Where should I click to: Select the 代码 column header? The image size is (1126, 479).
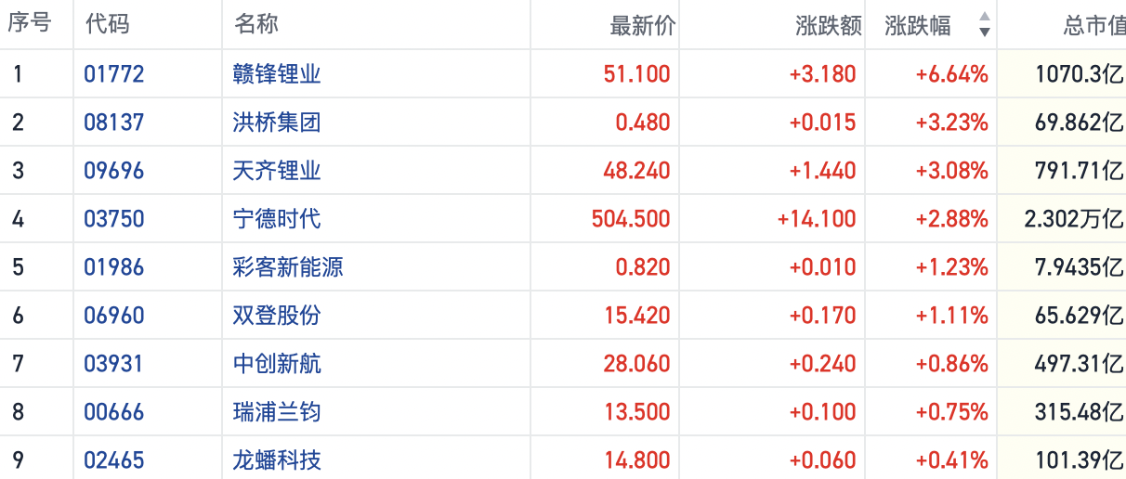(107, 24)
